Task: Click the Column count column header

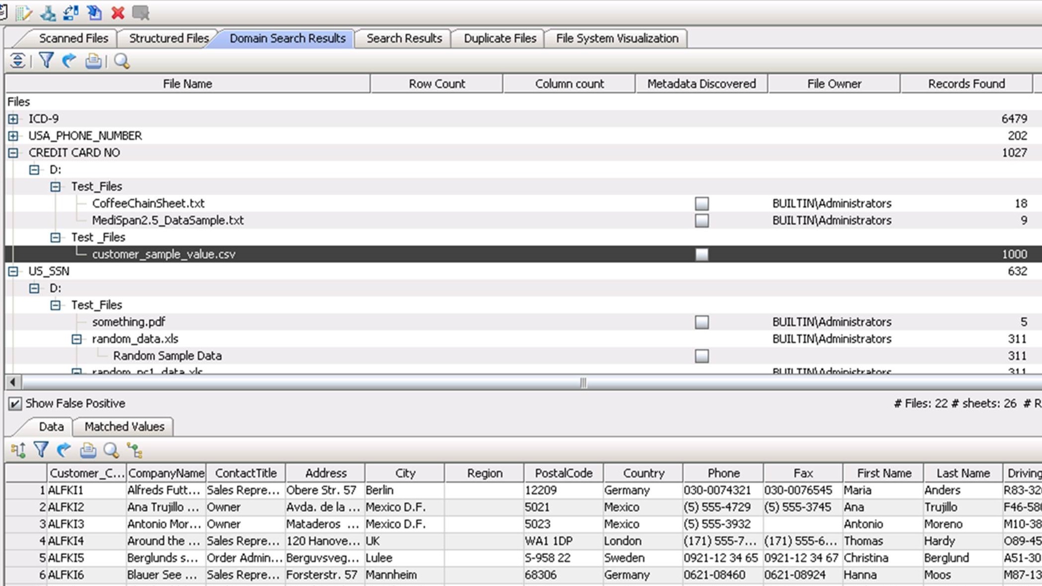Action: pos(569,84)
